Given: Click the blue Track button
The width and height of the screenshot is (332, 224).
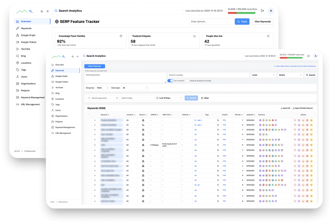Looking at the screenshot, I should click(x=242, y=22).
